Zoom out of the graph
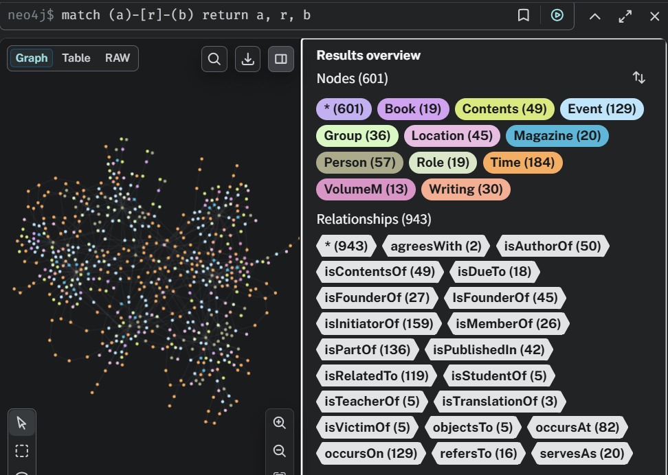Screen dimensions: 668x475 280,451
